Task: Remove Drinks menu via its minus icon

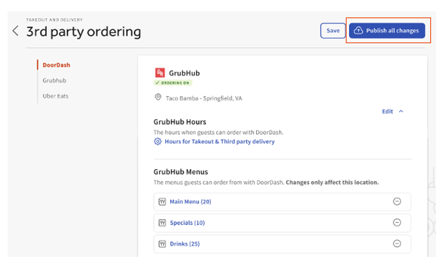Action: point(397,244)
